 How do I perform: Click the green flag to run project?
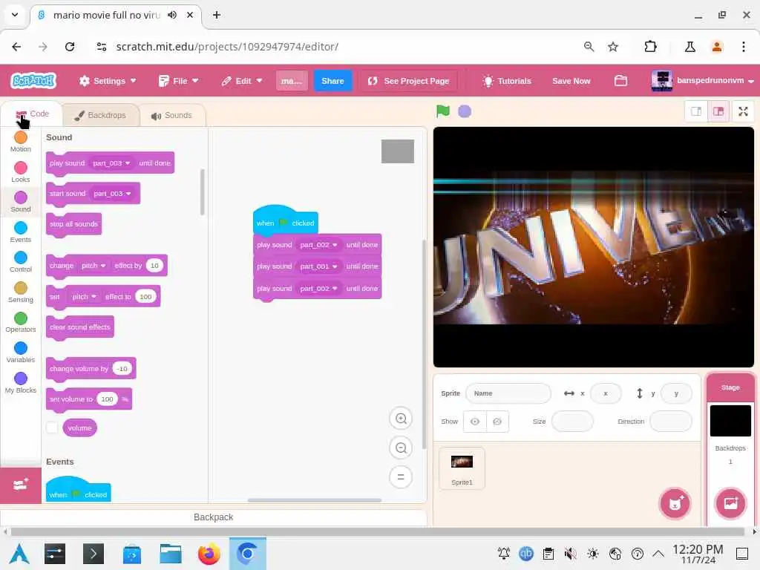(442, 111)
